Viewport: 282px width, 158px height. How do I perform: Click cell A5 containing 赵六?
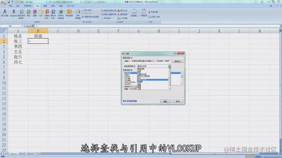(18, 57)
